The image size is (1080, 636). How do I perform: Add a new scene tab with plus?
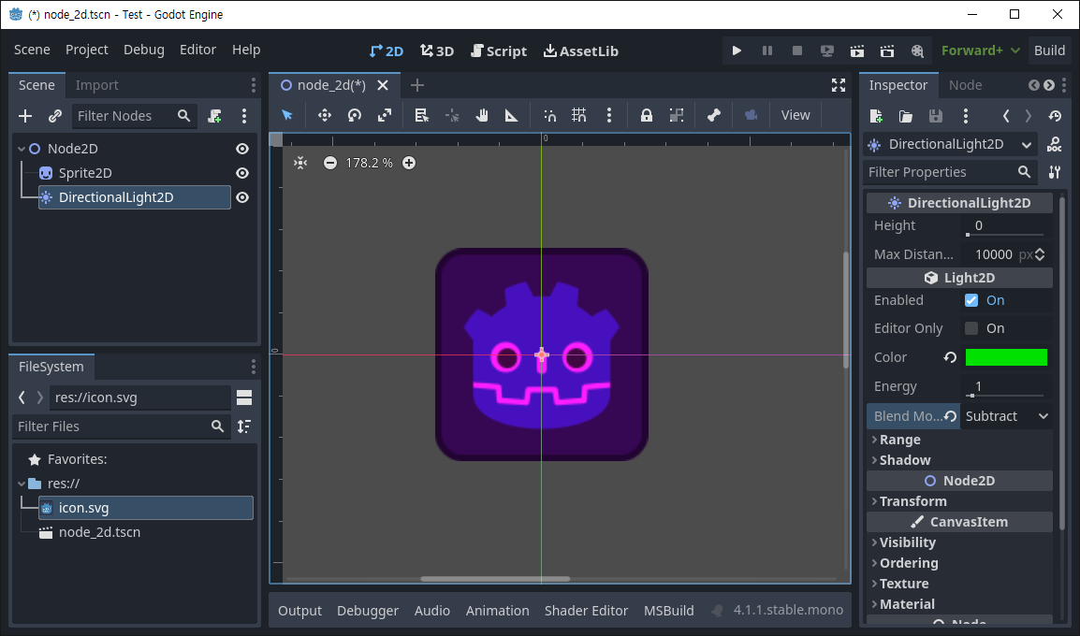point(416,85)
